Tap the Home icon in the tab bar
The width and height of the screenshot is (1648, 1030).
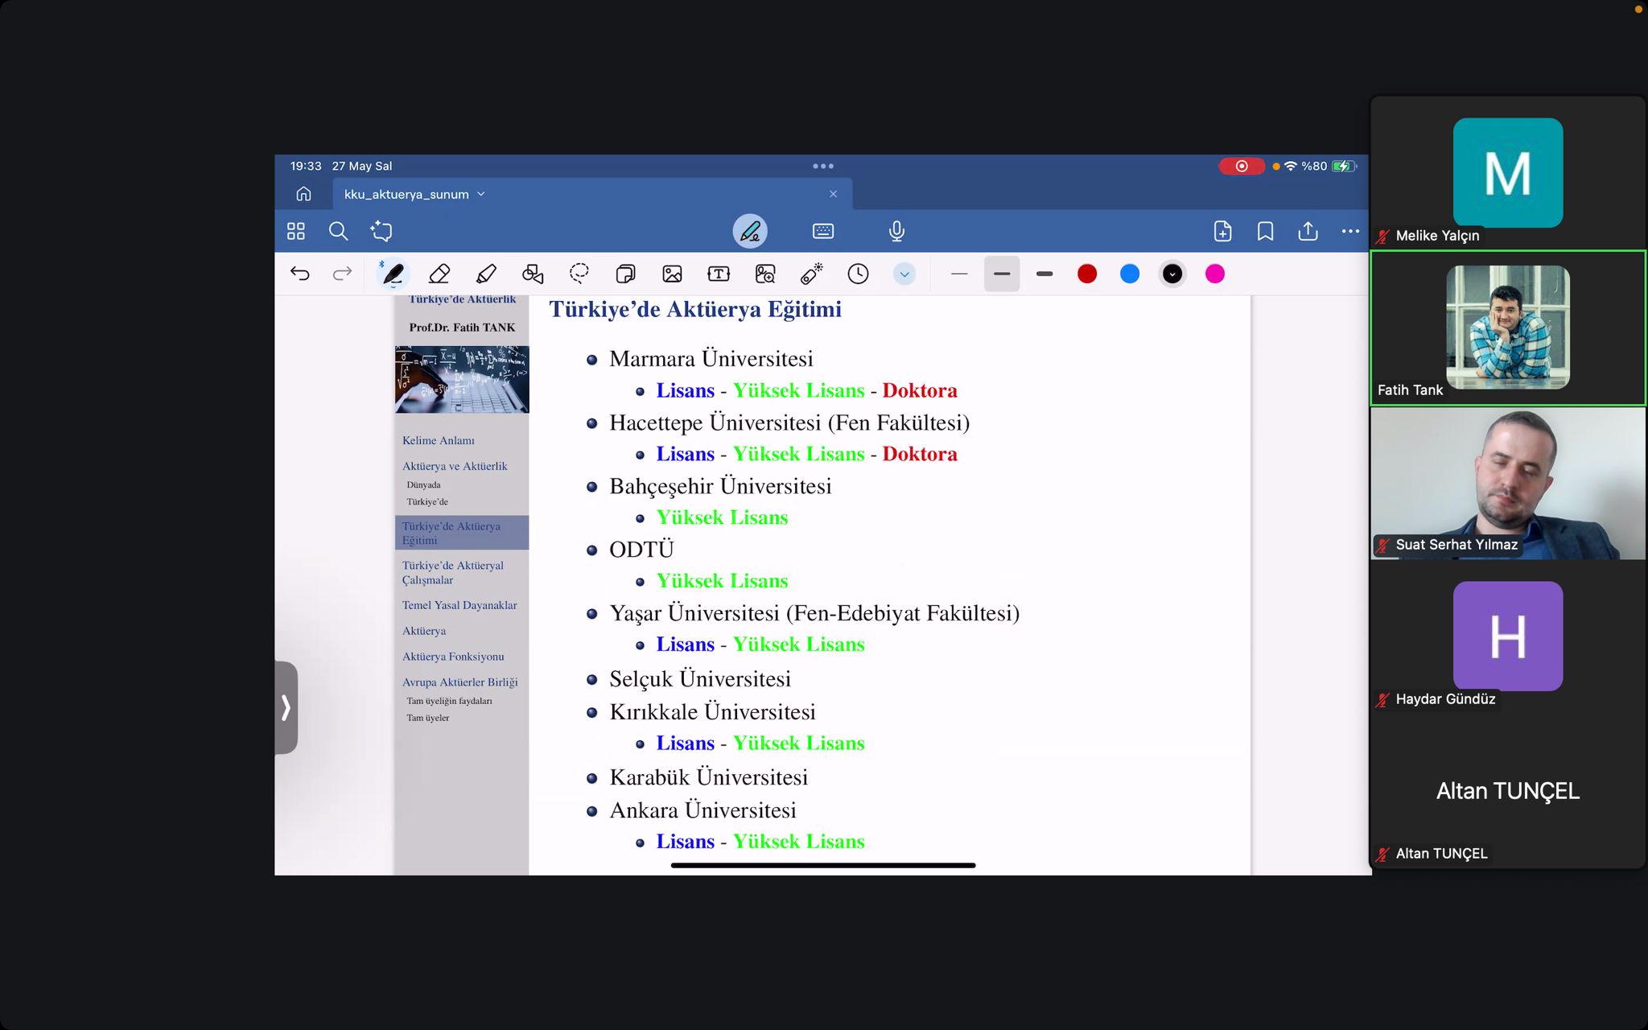pos(303,194)
